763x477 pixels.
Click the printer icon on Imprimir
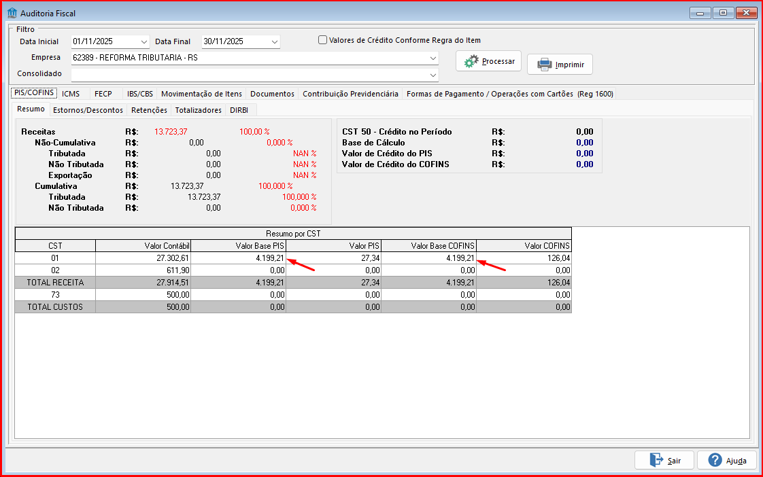click(544, 65)
